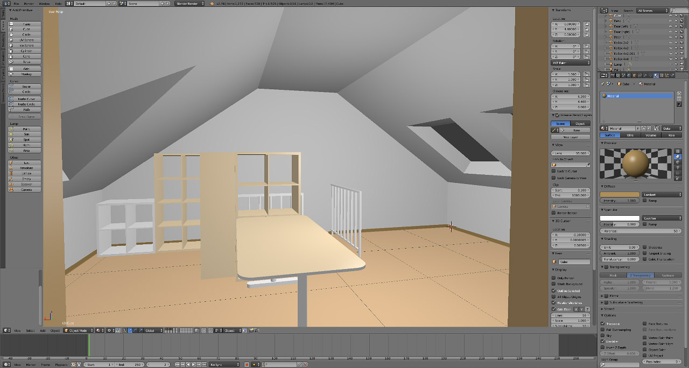The height and width of the screenshot is (368, 689).
Task: Add an Area lamp
Action: 24,151
